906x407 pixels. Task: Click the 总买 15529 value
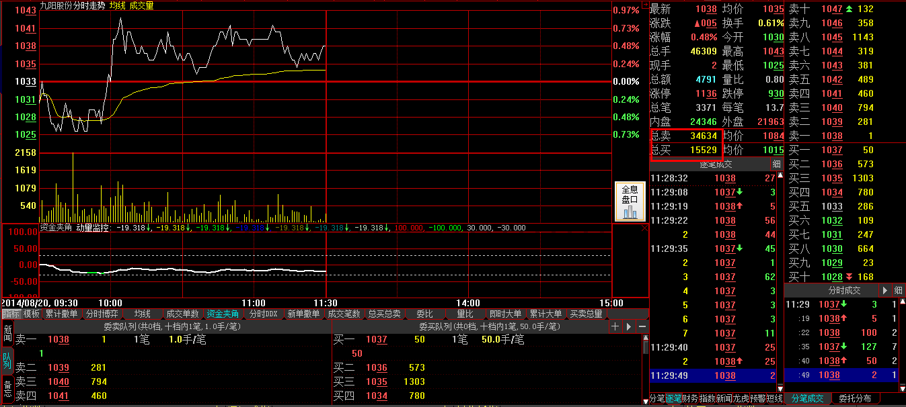[704, 150]
